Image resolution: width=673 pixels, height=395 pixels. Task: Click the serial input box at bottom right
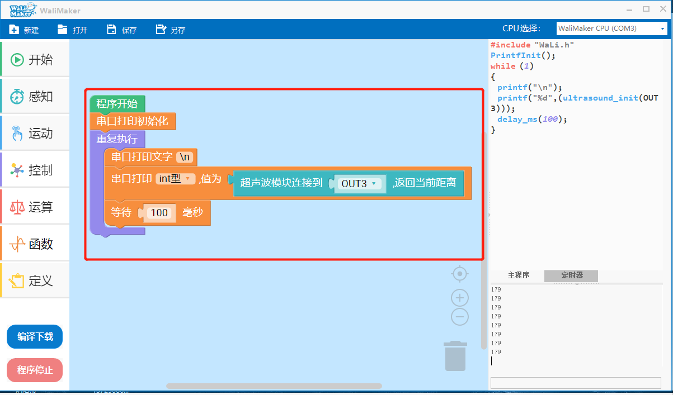[575, 383]
